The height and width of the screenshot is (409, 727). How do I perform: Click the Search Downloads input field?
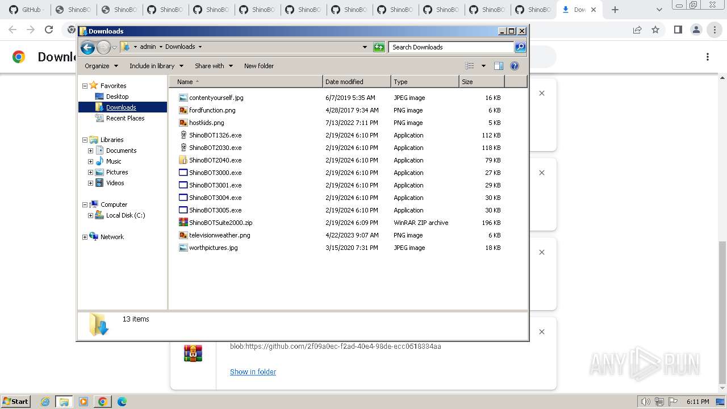coord(452,47)
